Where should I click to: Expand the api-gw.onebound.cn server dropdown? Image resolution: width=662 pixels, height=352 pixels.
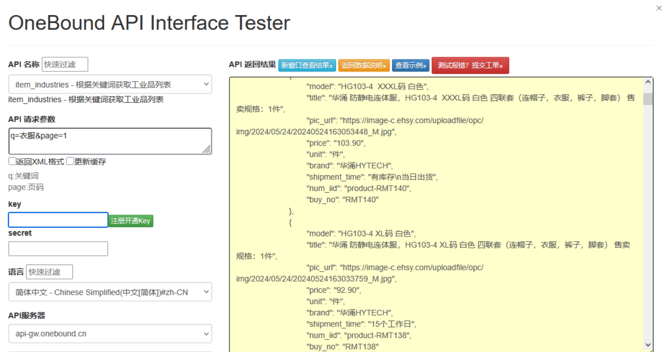(x=110, y=333)
